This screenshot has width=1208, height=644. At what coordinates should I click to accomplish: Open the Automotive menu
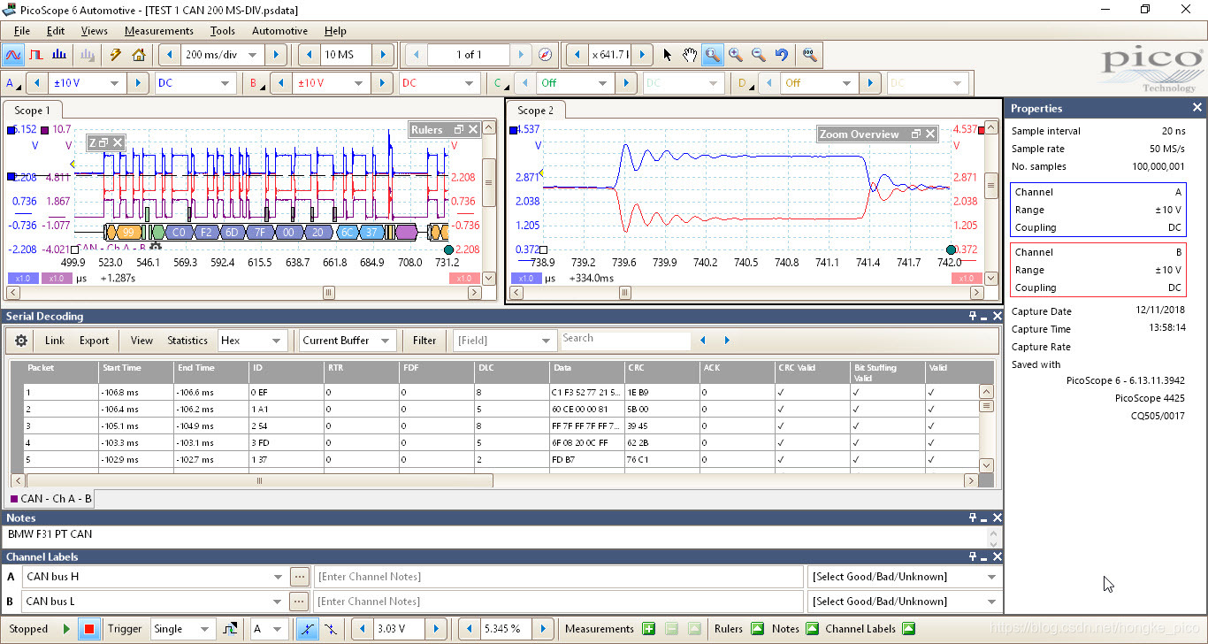[x=279, y=31]
